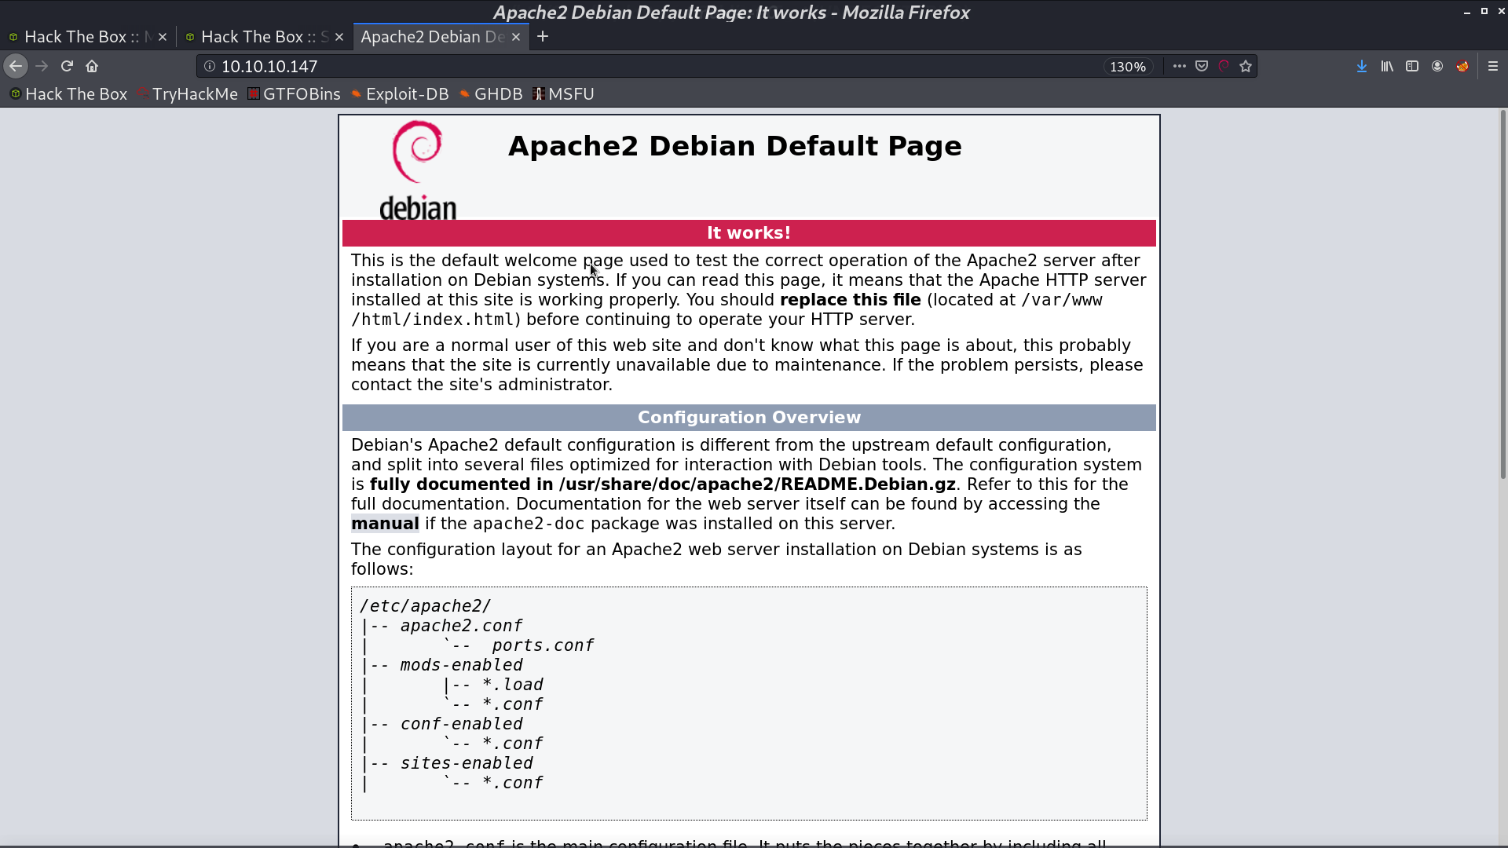Viewport: 1508px width, 848px height.
Task: Click the /etc/apache2/ tree root line
Action: pyautogui.click(x=425, y=606)
